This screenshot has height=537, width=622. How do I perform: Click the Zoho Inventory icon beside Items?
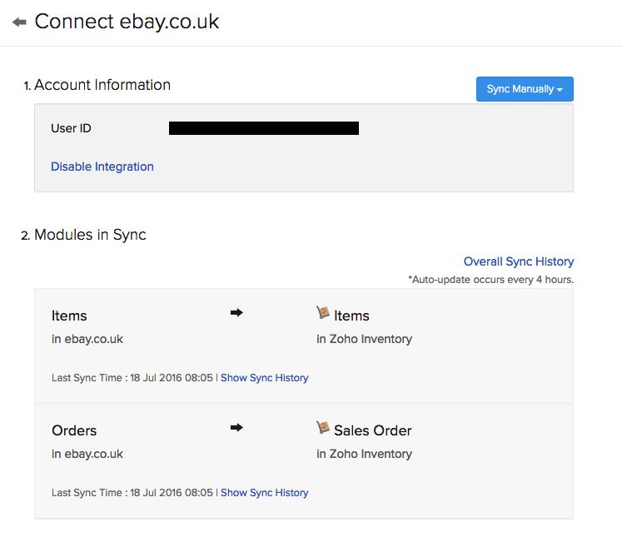point(323,313)
